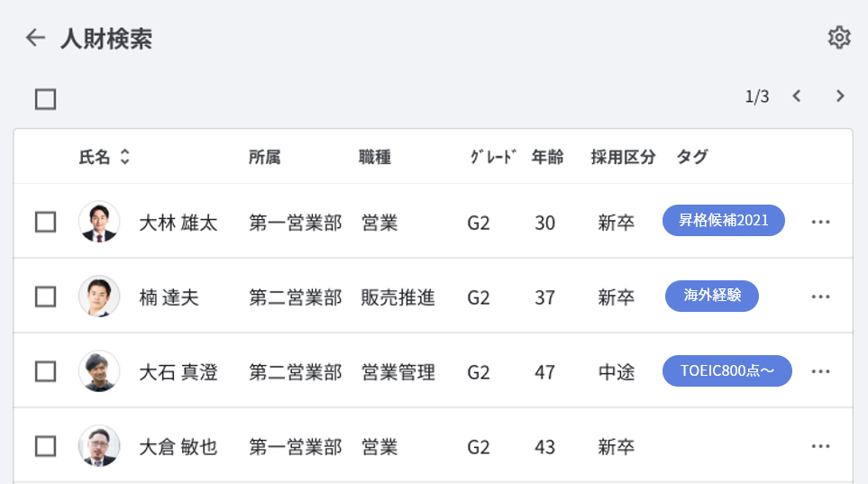Open more options for 大石 真澄
This screenshot has width=868, height=484.
point(820,371)
